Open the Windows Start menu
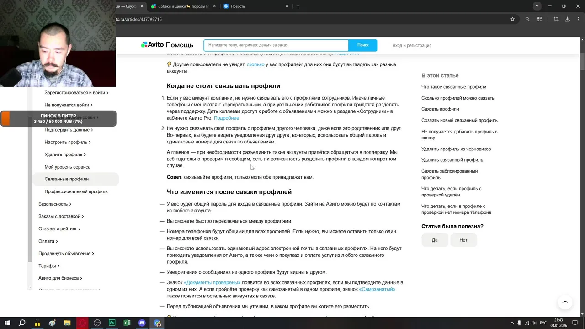 [x=7, y=323]
